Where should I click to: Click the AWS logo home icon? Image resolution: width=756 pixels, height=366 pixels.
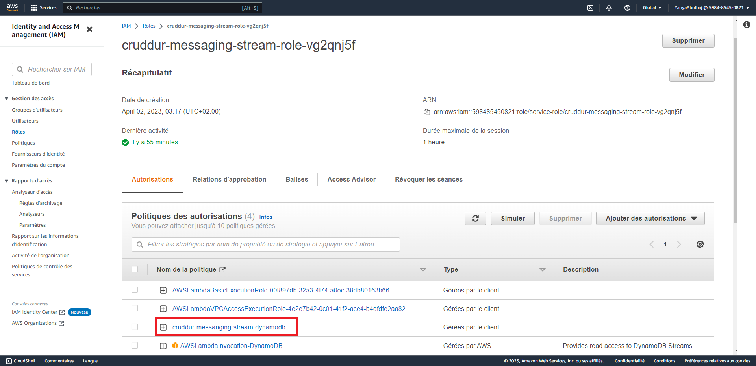click(12, 7)
